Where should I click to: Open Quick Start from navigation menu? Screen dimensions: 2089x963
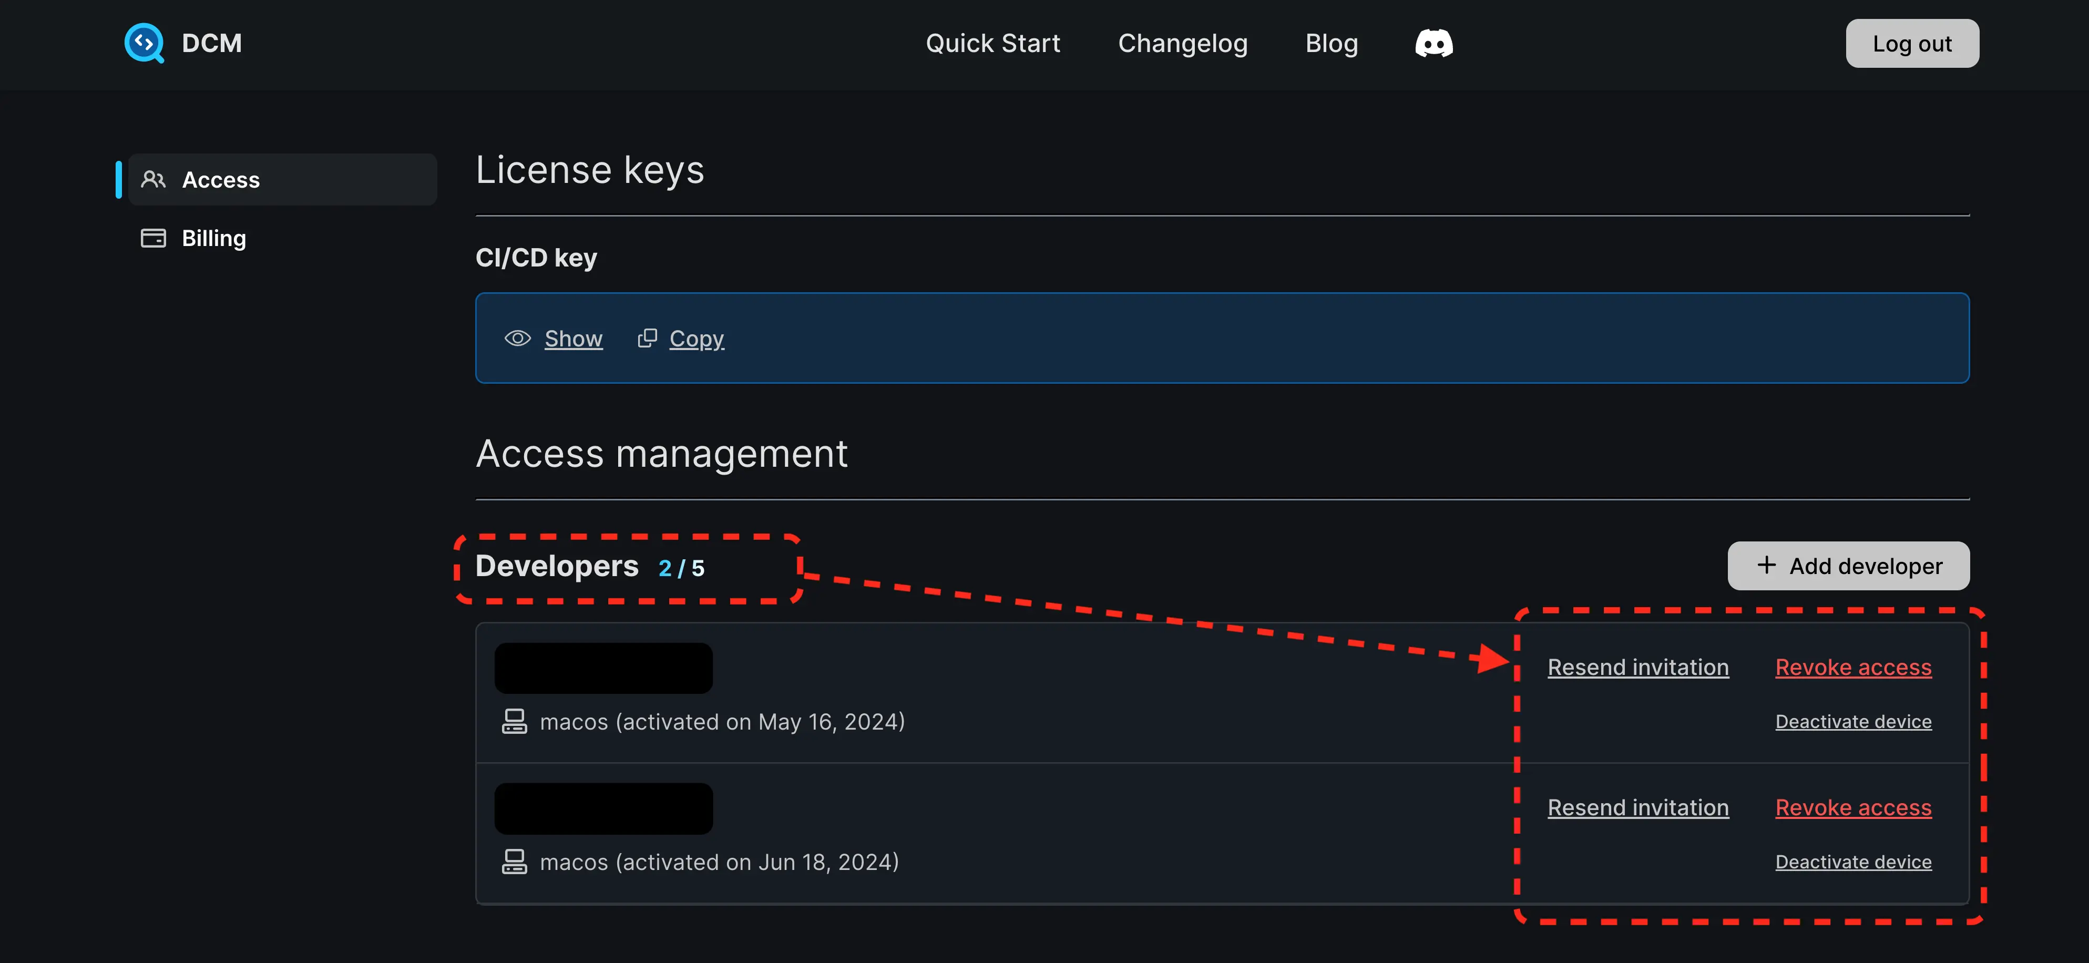click(994, 43)
